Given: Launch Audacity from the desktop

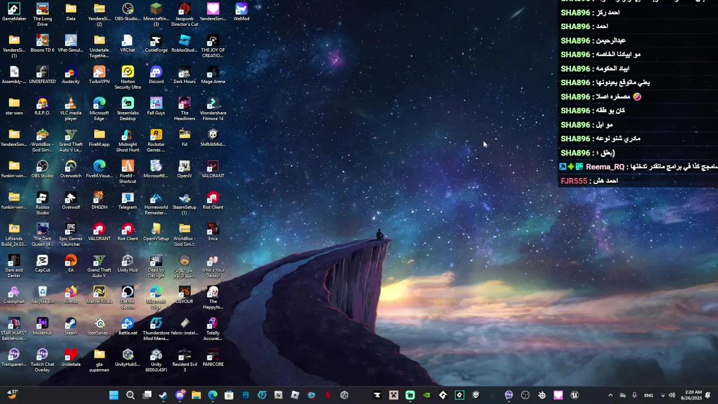Looking at the screenshot, I should point(71,75).
